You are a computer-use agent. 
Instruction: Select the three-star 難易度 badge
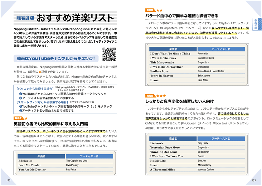(156, 96)
